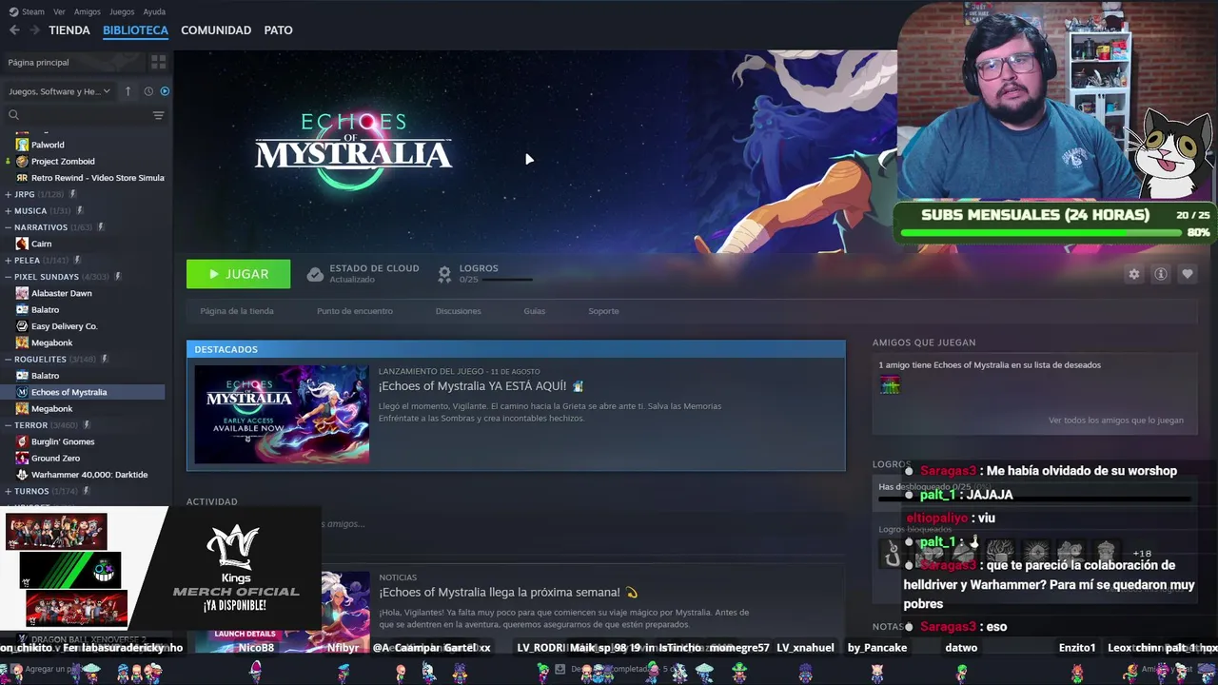
Task: Open the 'llega la próxima semana' news headline
Action: [508, 592]
